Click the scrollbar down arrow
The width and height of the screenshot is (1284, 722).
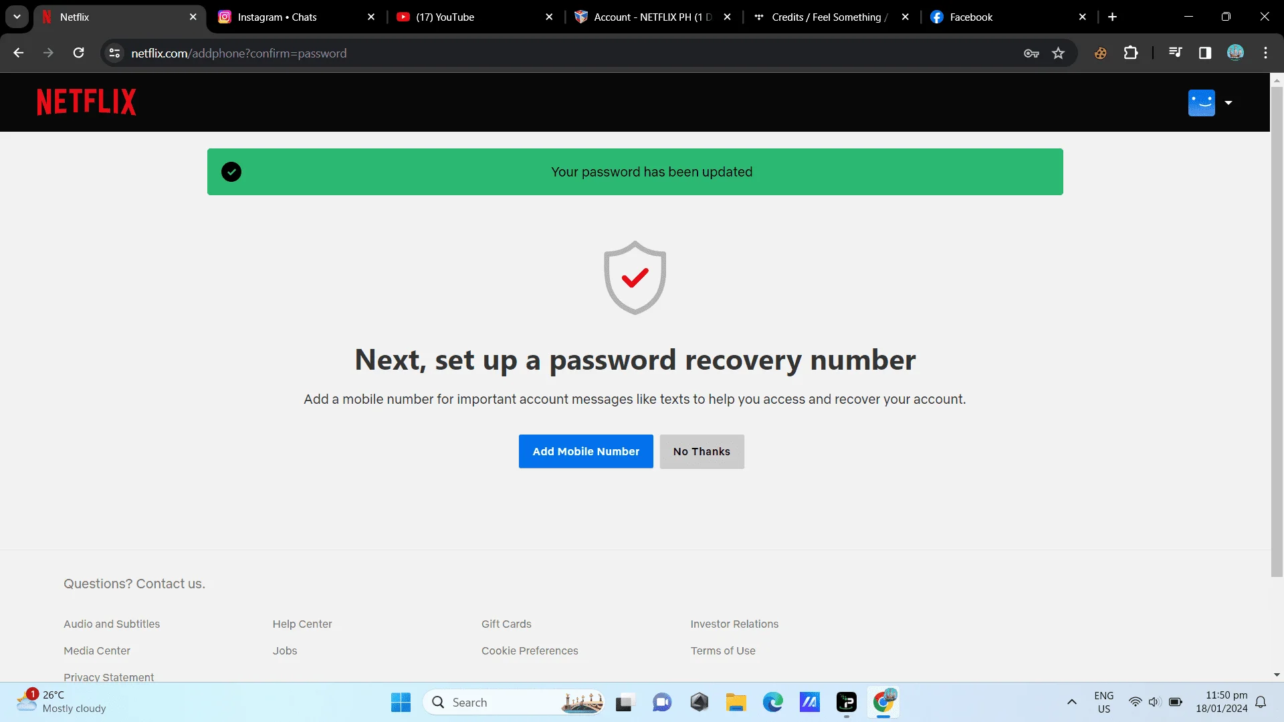coord(1277,675)
